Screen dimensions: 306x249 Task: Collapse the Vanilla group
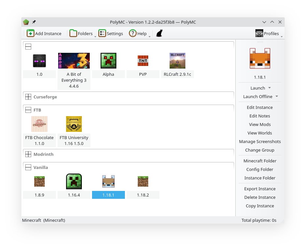[x=28, y=167]
